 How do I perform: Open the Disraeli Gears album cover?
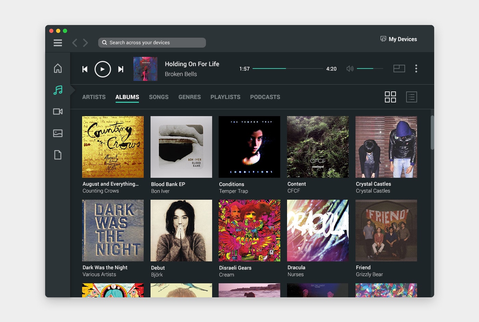pos(249,231)
